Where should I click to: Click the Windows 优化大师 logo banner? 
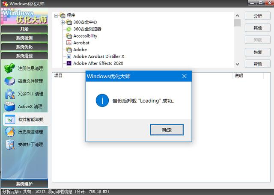[x=24, y=16]
